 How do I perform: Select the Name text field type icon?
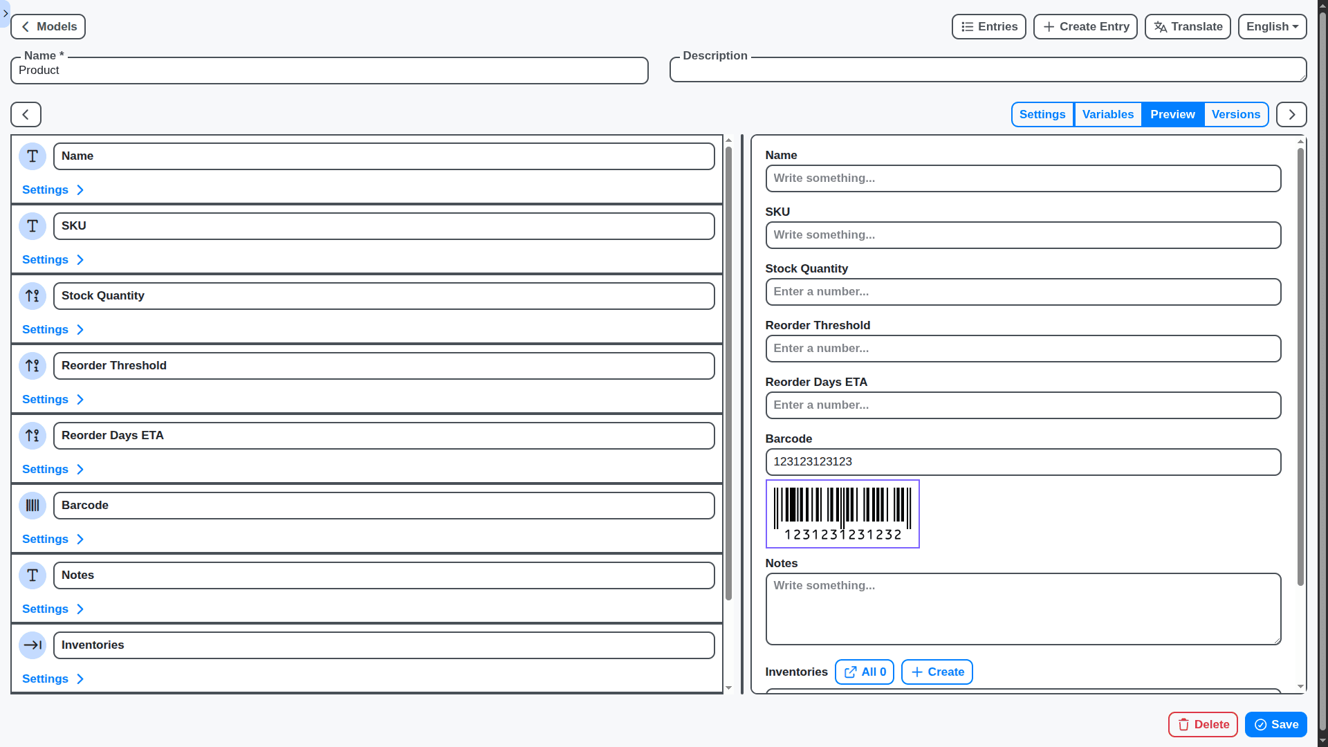coord(32,156)
